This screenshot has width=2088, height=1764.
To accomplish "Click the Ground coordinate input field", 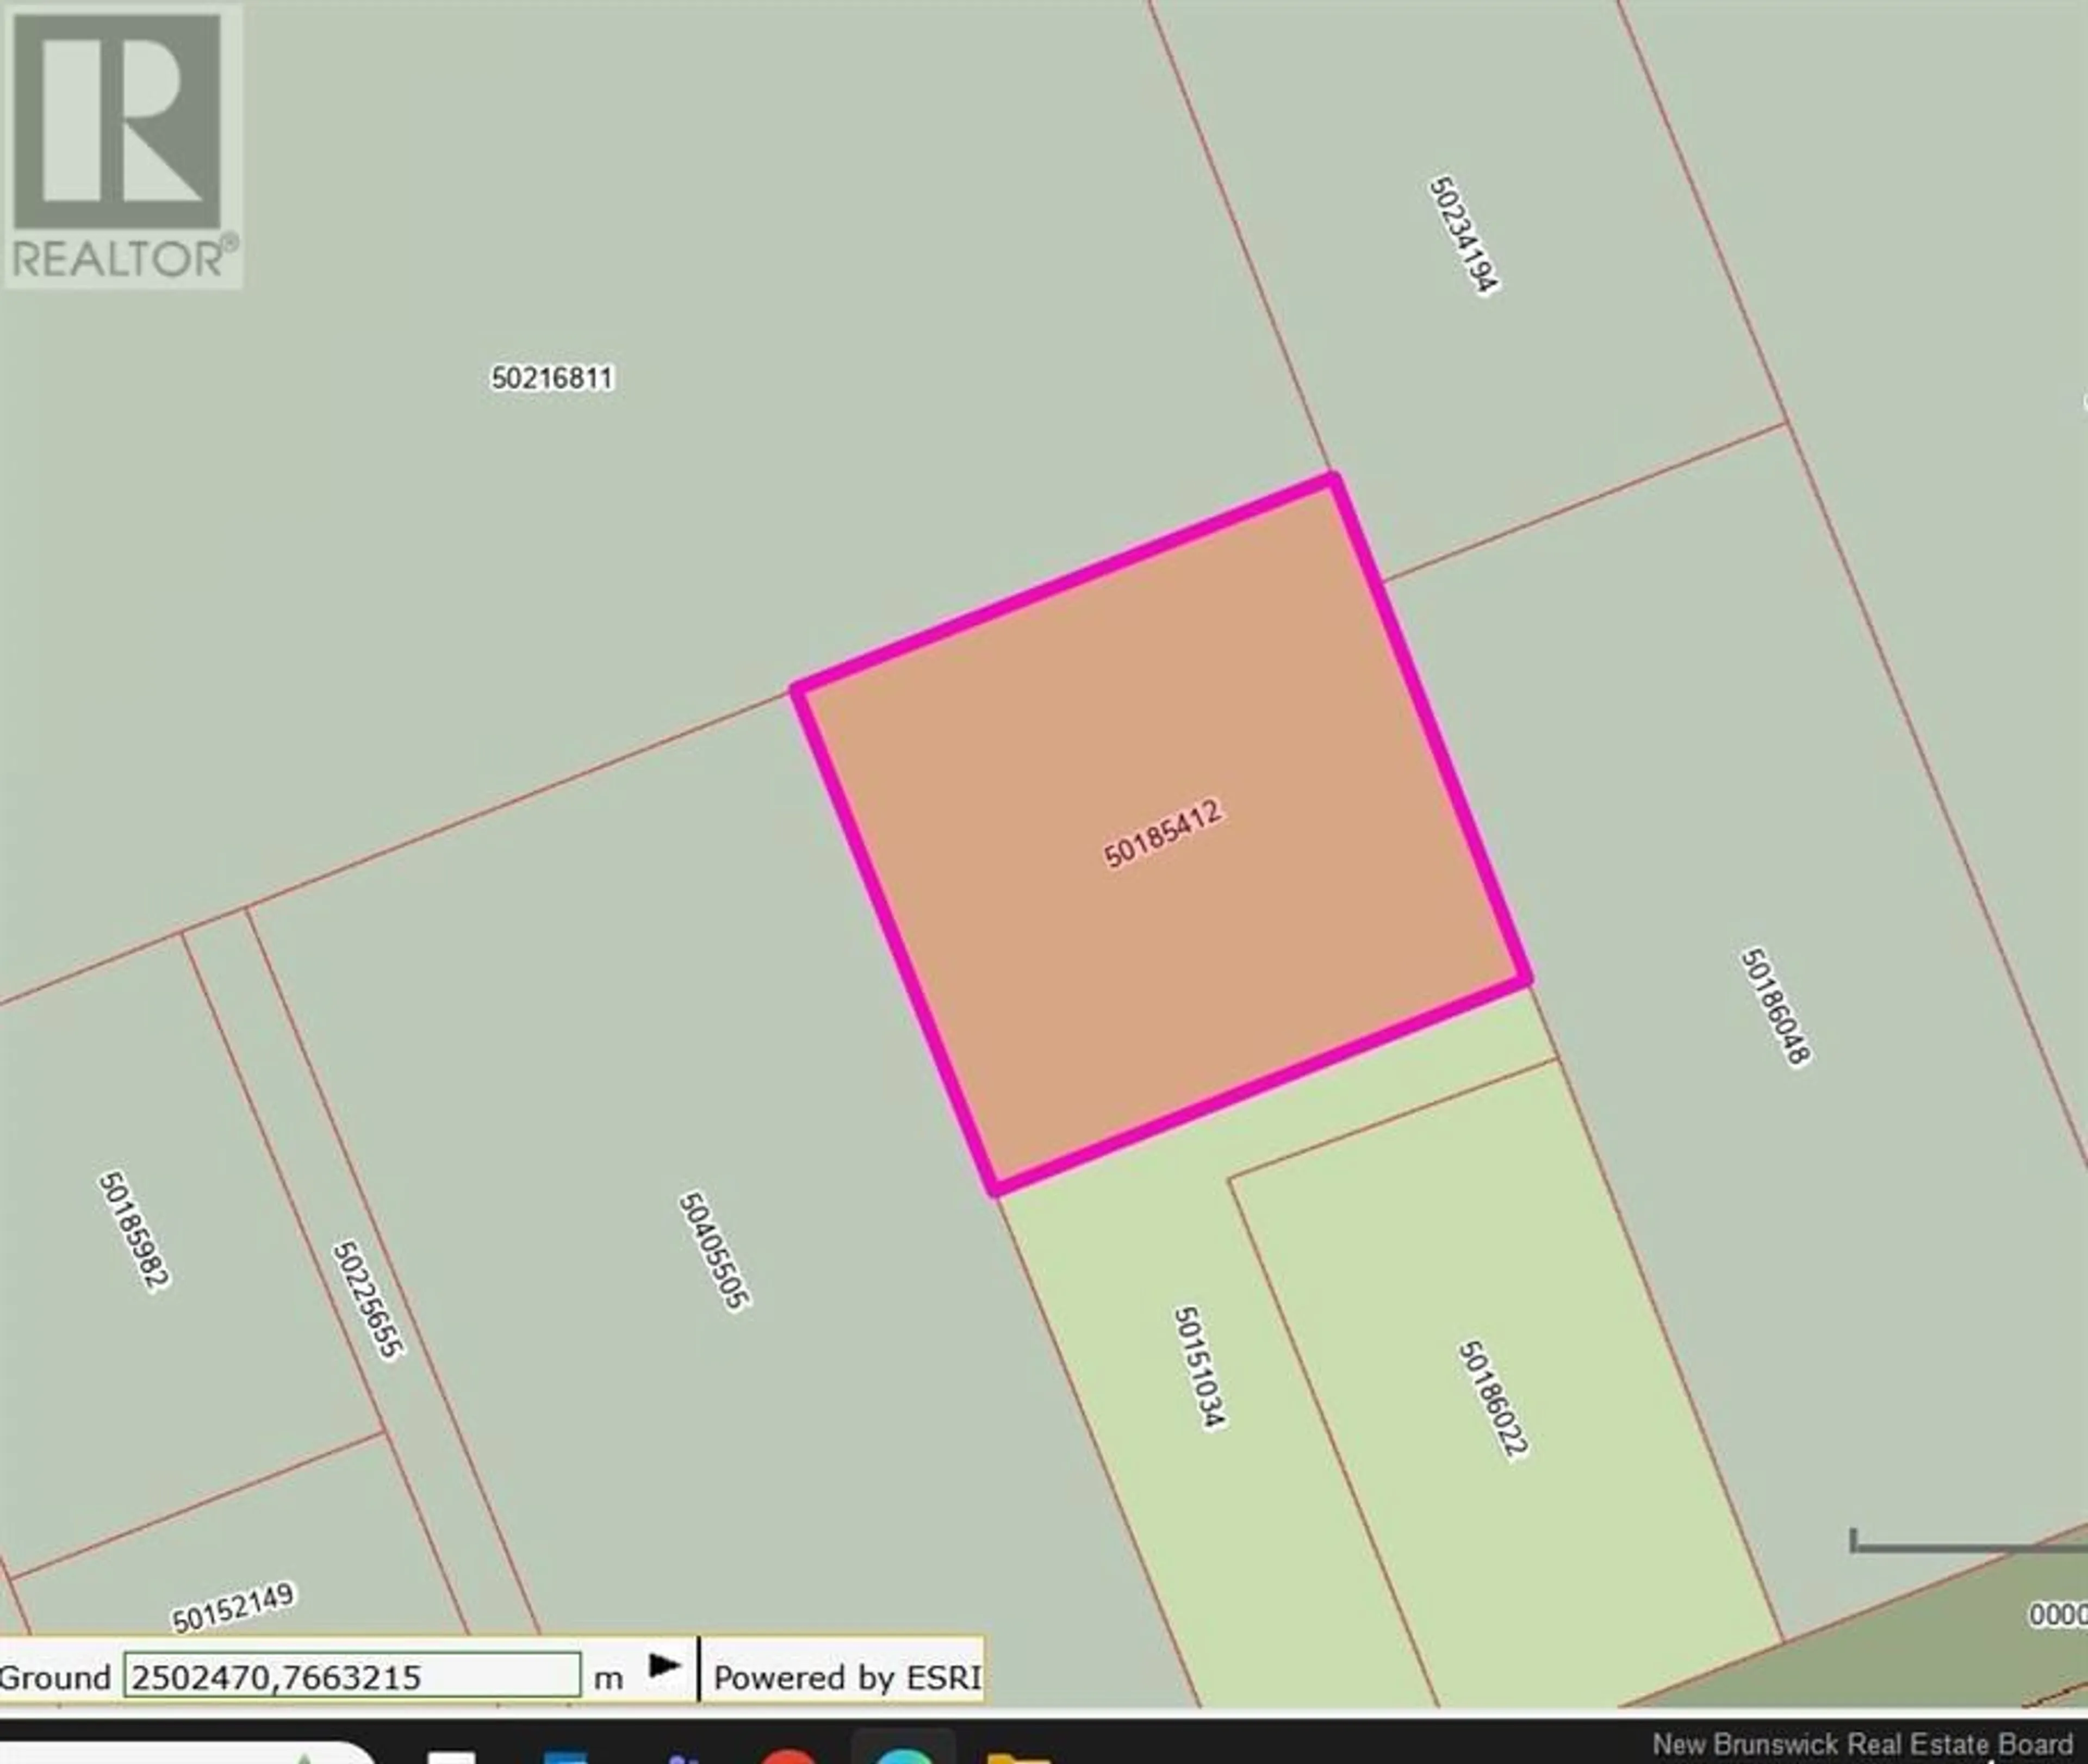I will click(352, 1675).
